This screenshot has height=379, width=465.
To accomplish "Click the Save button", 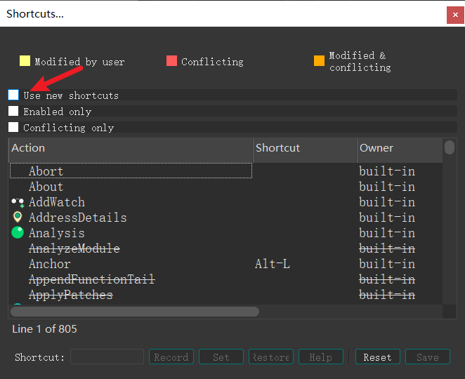I will click(x=427, y=357).
